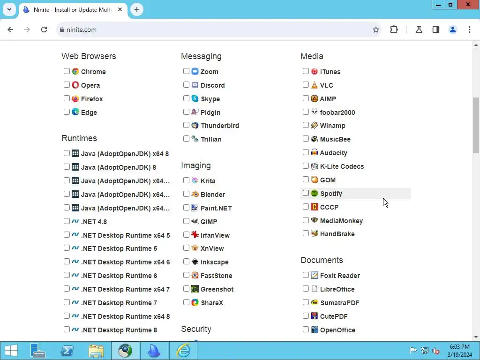
Task: Open File Explorer from the taskbar
Action: pyautogui.click(x=96, y=351)
